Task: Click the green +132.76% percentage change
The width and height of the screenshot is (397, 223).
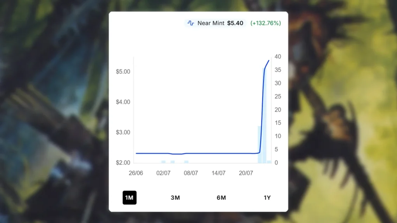Action: pos(265,23)
